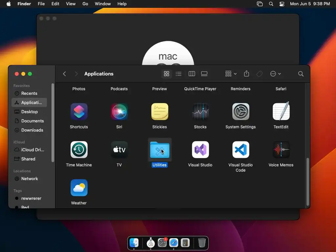Viewport: 336px width, 252px height.
Task: Open the More actions ellipsis menu
Action: click(275, 74)
